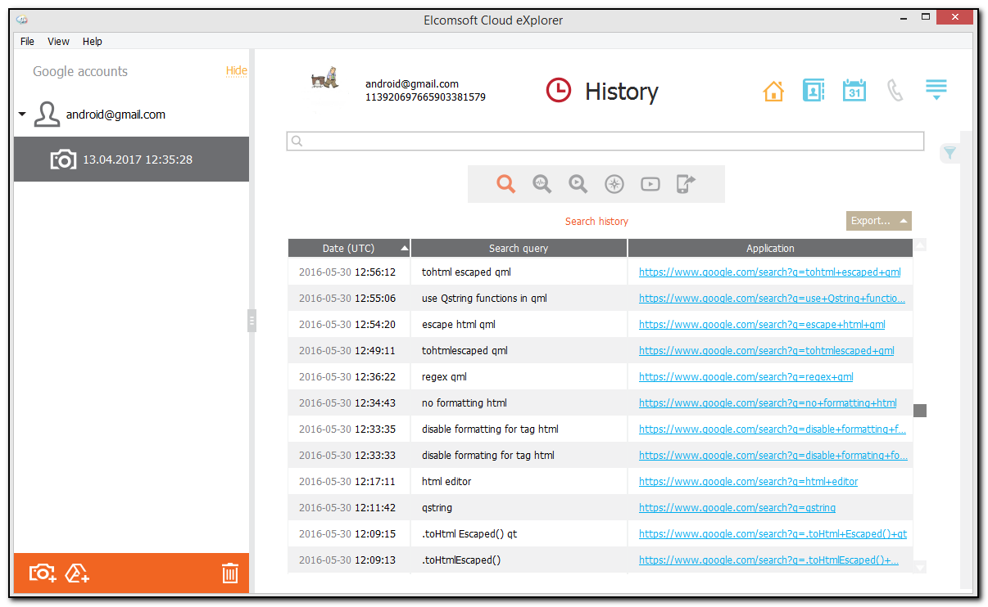Go to Home dashboard house icon
This screenshot has height=607, width=988.
[x=773, y=91]
